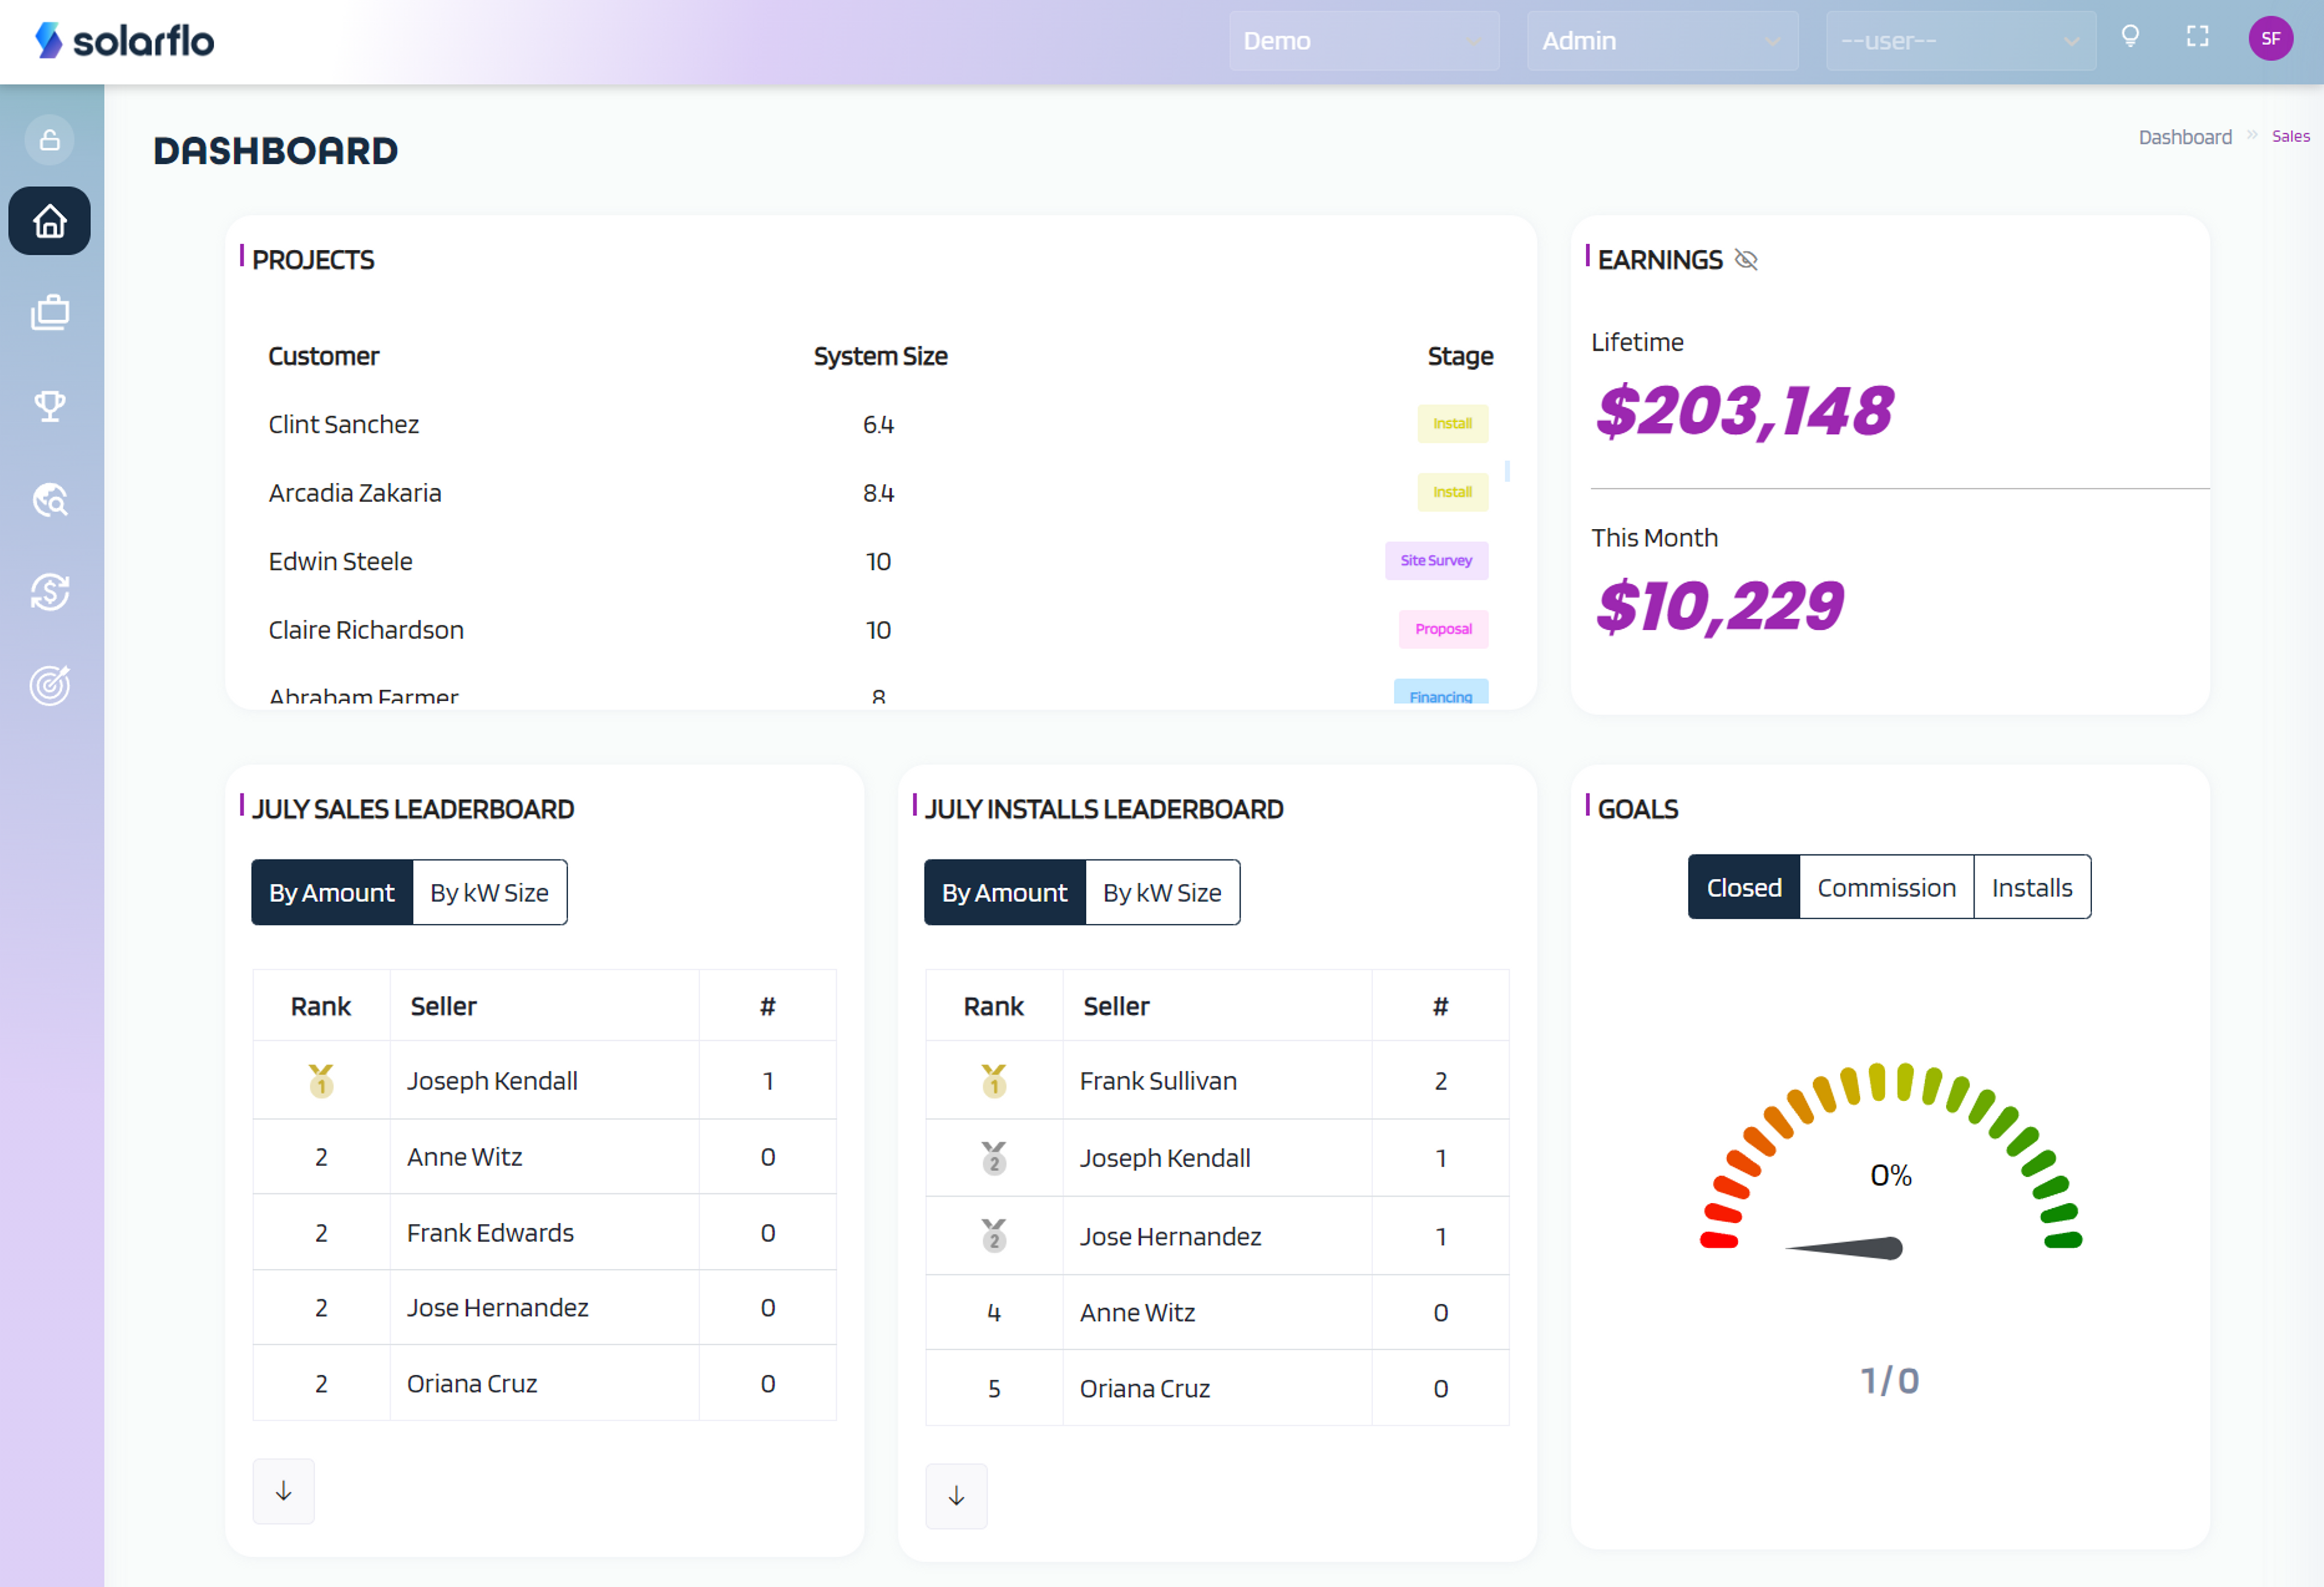The width and height of the screenshot is (2324, 1587).
Task: Click Joseph Kendall's gold medal in sales leaderboard
Action: click(x=321, y=1081)
